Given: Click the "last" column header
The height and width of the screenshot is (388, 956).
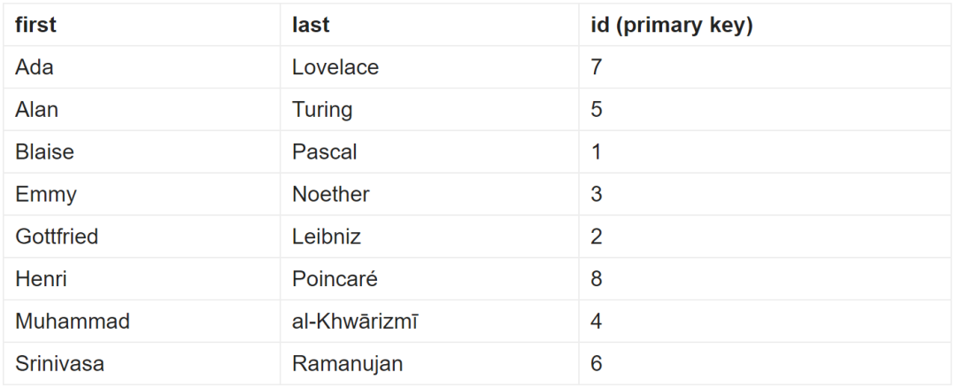Looking at the screenshot, I should click(311, 25).
